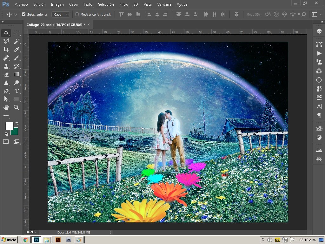Image resolution: width=325 pixels, height=244 pixels.
Task: Open the Adjustments half-circle panel icon
Action: (319, 137)
